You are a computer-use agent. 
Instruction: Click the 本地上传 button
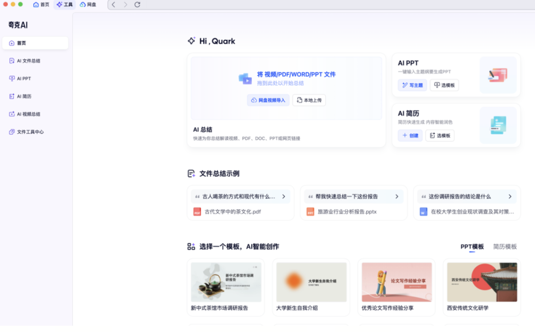point(309,100)
